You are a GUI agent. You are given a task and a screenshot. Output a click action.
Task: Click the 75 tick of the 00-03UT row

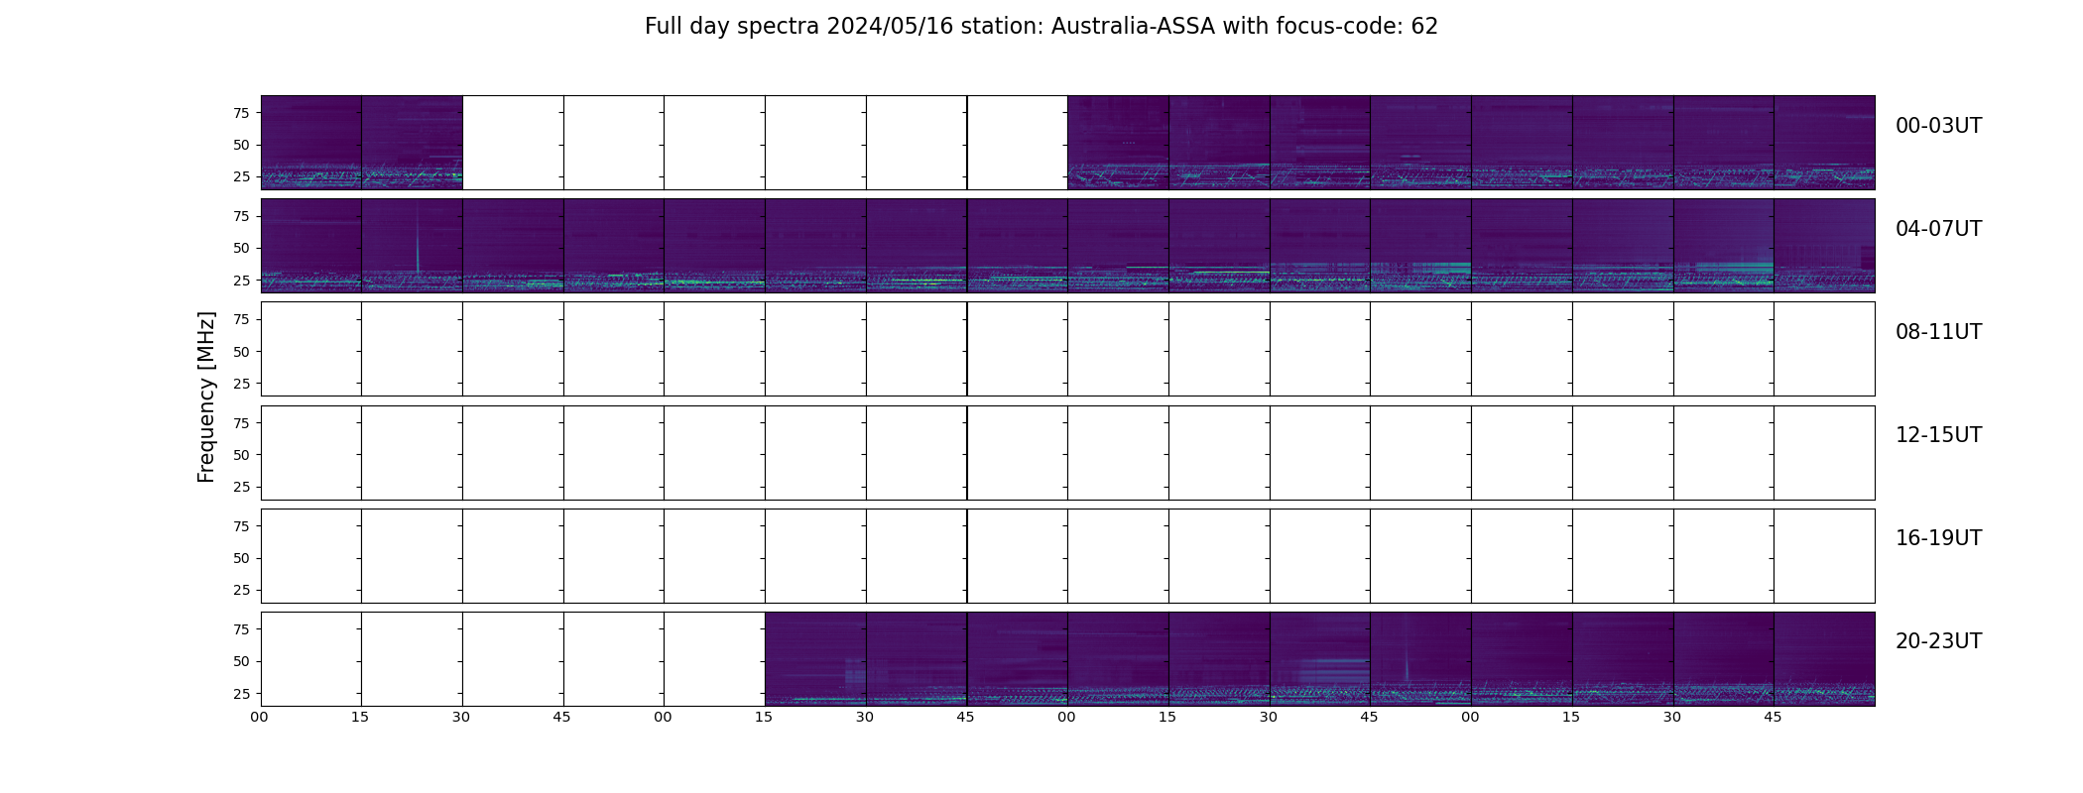[x=241, y=113]
